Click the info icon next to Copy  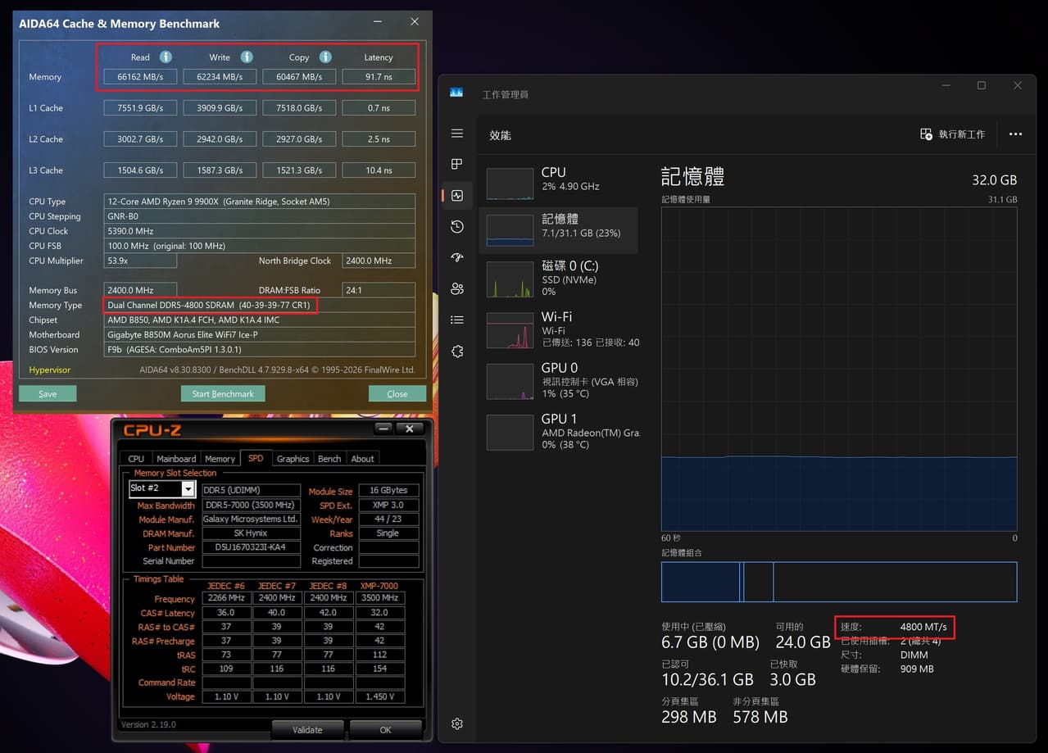[325, 57]
